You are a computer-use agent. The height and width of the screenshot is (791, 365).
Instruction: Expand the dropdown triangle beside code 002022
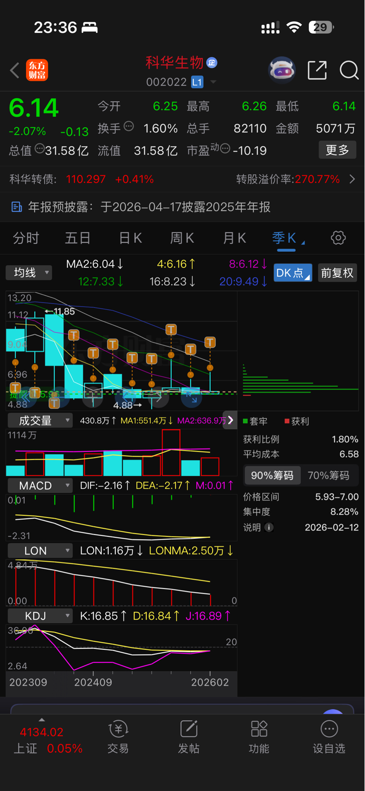[213, 82]
